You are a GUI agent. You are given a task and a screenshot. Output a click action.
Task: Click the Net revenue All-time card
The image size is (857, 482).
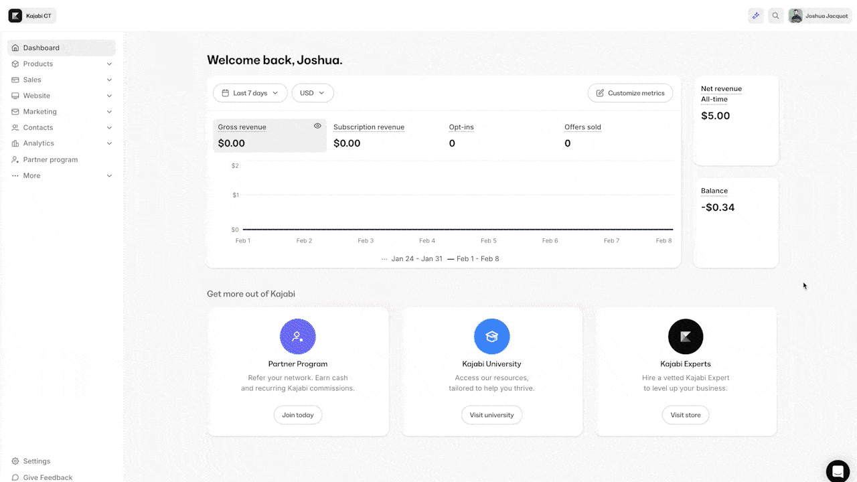click(736, 120)
